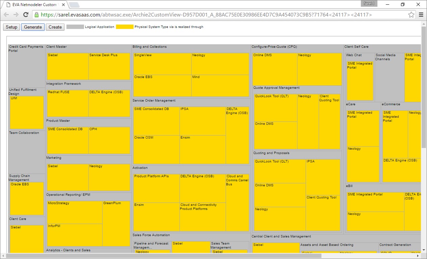Select SME Integrated Portal box under Web Chat
The image size is (427, 259).
pyautogui.click(x=360, y=81)
